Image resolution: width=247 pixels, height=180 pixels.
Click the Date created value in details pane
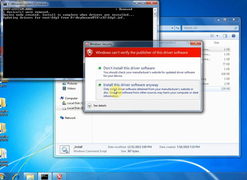click(188, 147)
